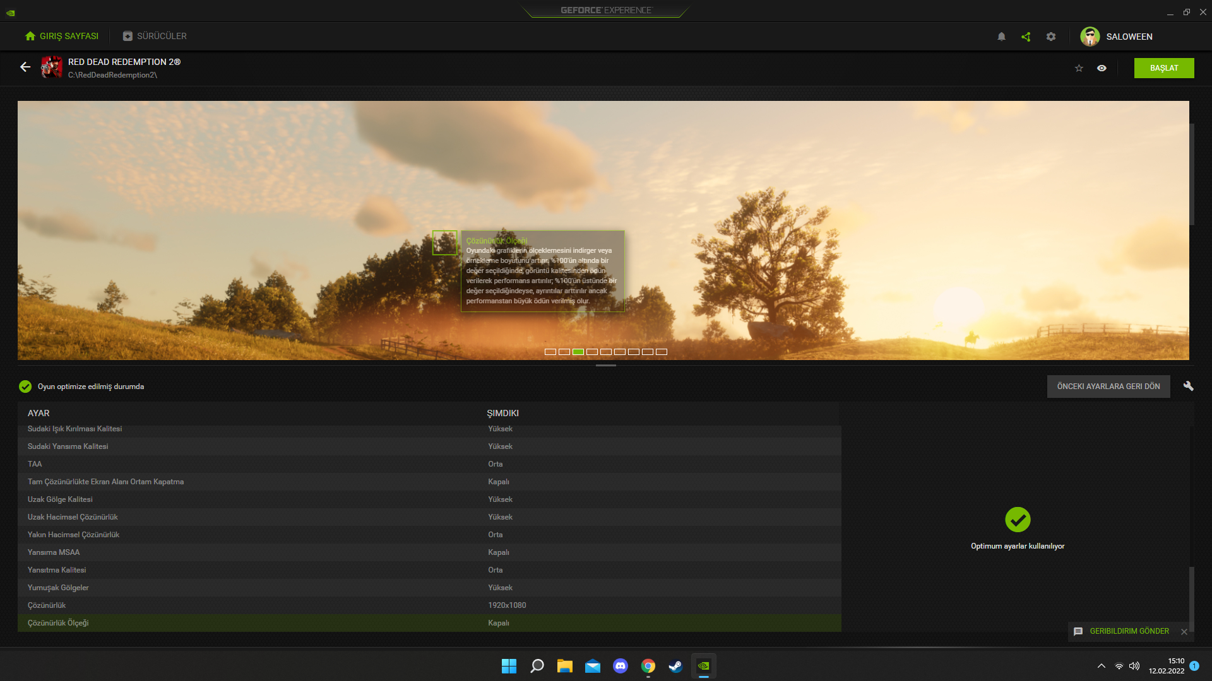Select the Çözünürlük Ölçeği row
The width and height of the screenshot is (1212, 681).
[x=429, y=623]
